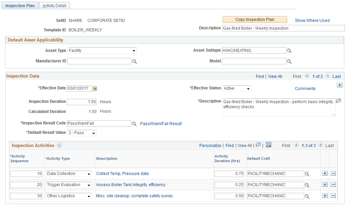Viewport: 347px width, 206px height.
Task: Click Personalize link in Inspection Activities
Action: point(210,145)
